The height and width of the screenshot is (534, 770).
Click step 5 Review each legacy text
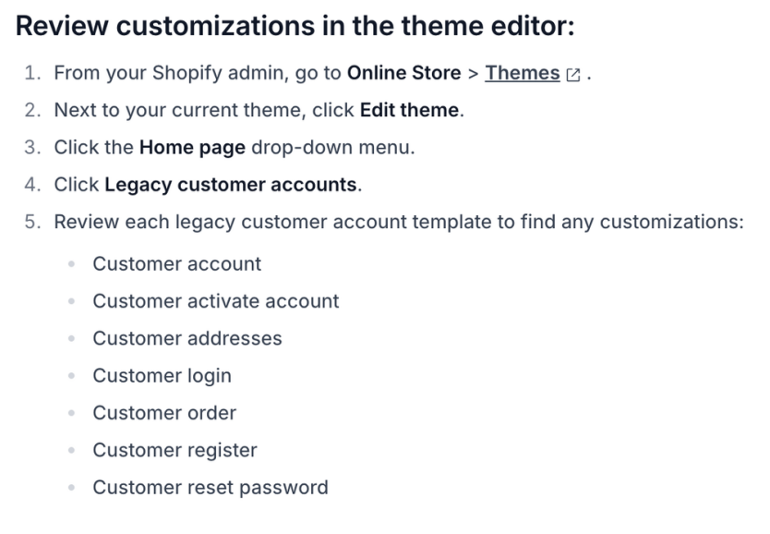[185, 222]
